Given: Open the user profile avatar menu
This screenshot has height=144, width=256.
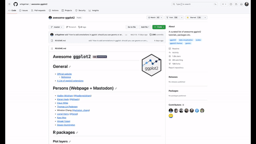Looking at the screenshot, I should pos(246,4).
